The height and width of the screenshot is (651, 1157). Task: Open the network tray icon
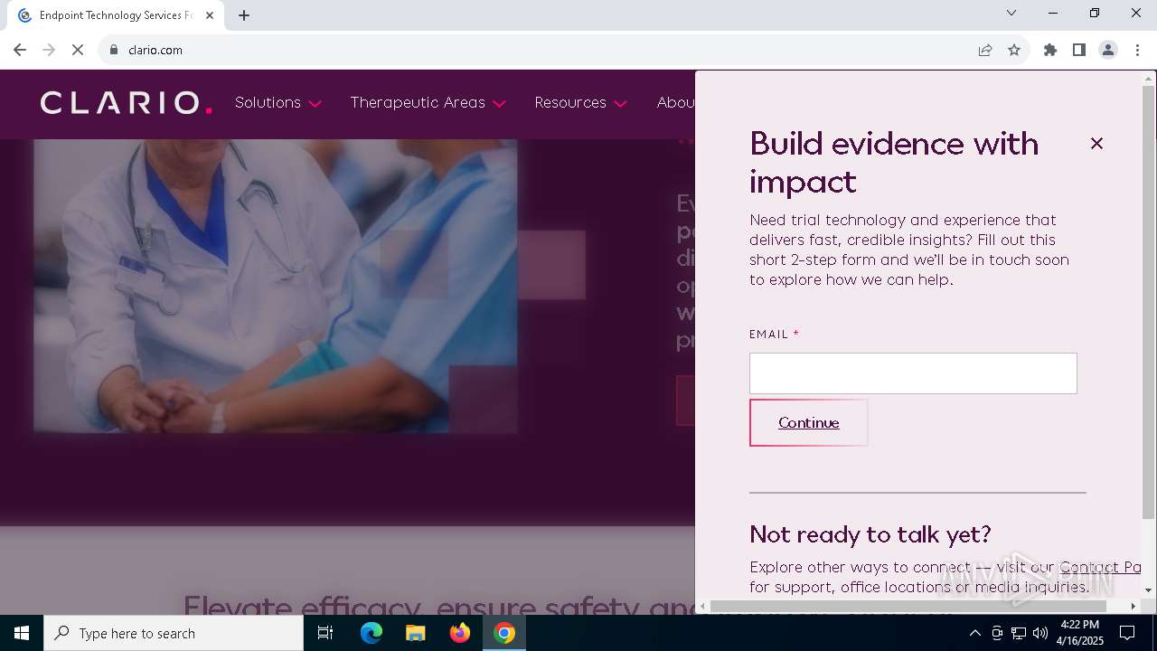coord(1019,633)
